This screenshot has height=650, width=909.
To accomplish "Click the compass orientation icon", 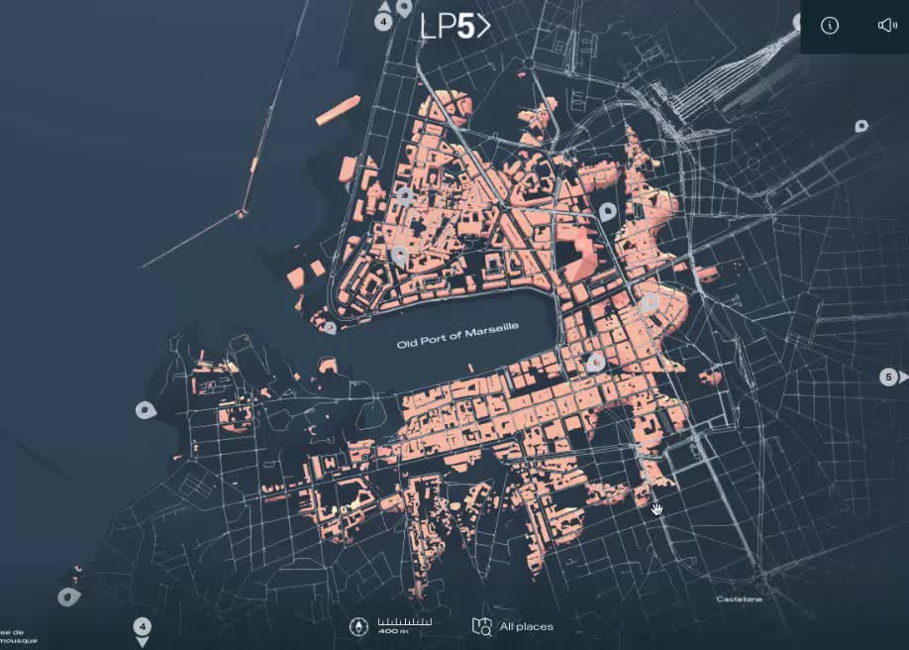I will point(358,626).
